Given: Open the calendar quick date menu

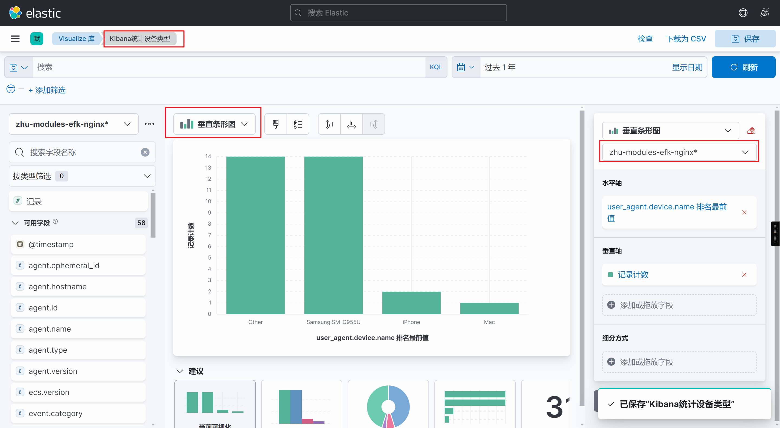Looking at the screenshot, I should (466, 67).
